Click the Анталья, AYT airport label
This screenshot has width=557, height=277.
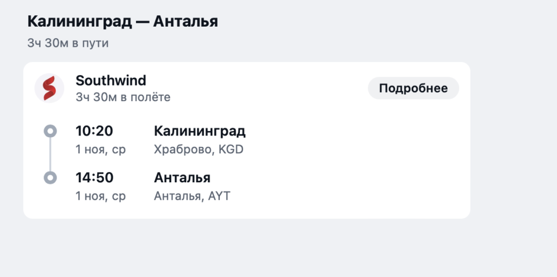point(192,196)
